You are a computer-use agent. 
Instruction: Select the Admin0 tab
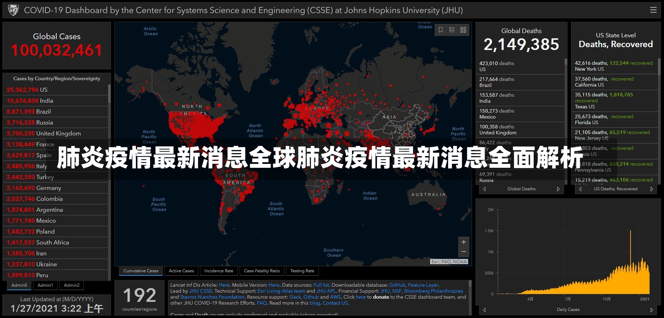[x=19, y=285]
